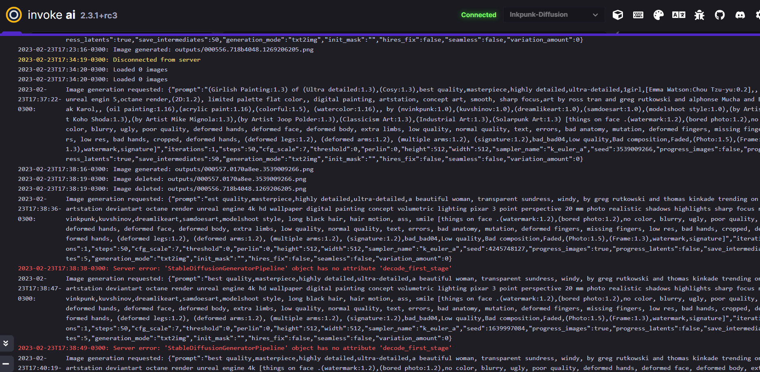Click log line 'Image deleted: outputs/000557.0170a8ee.3539009266.png'

coord(162,179)
